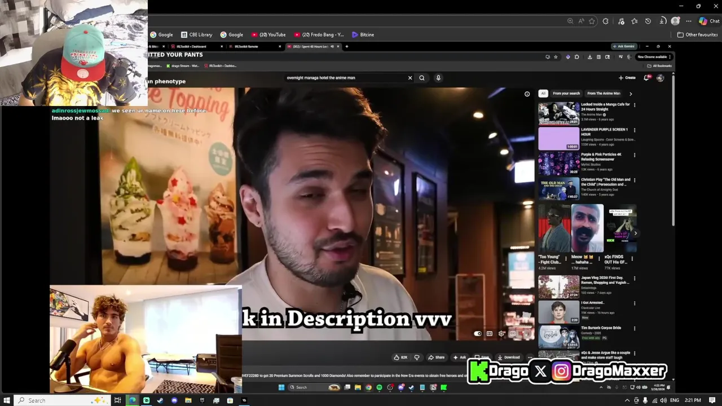Open options for The Old Man and the Child
Viewport: 722px width, 406px height.
click(x=635, y=180)
